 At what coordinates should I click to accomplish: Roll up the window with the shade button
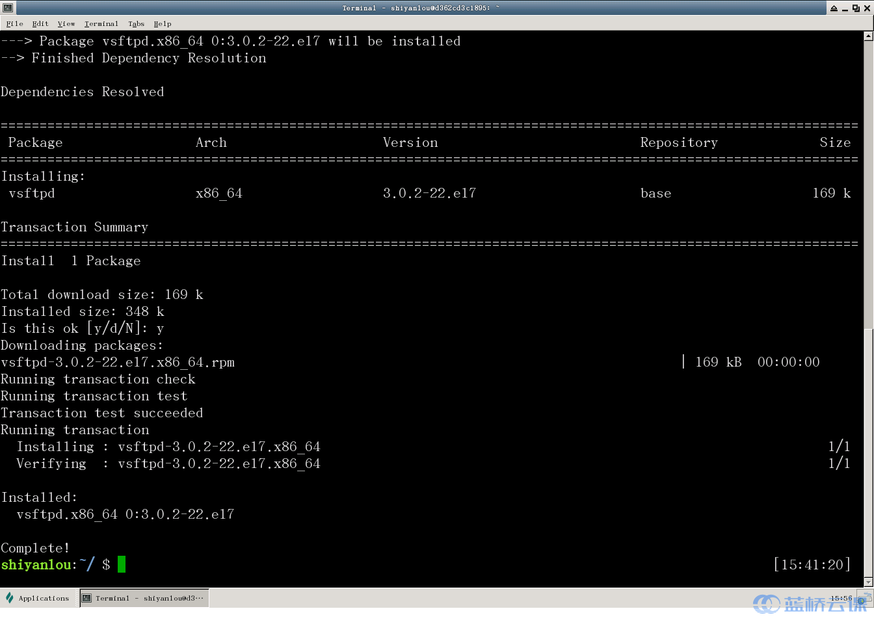pos(834,8)
